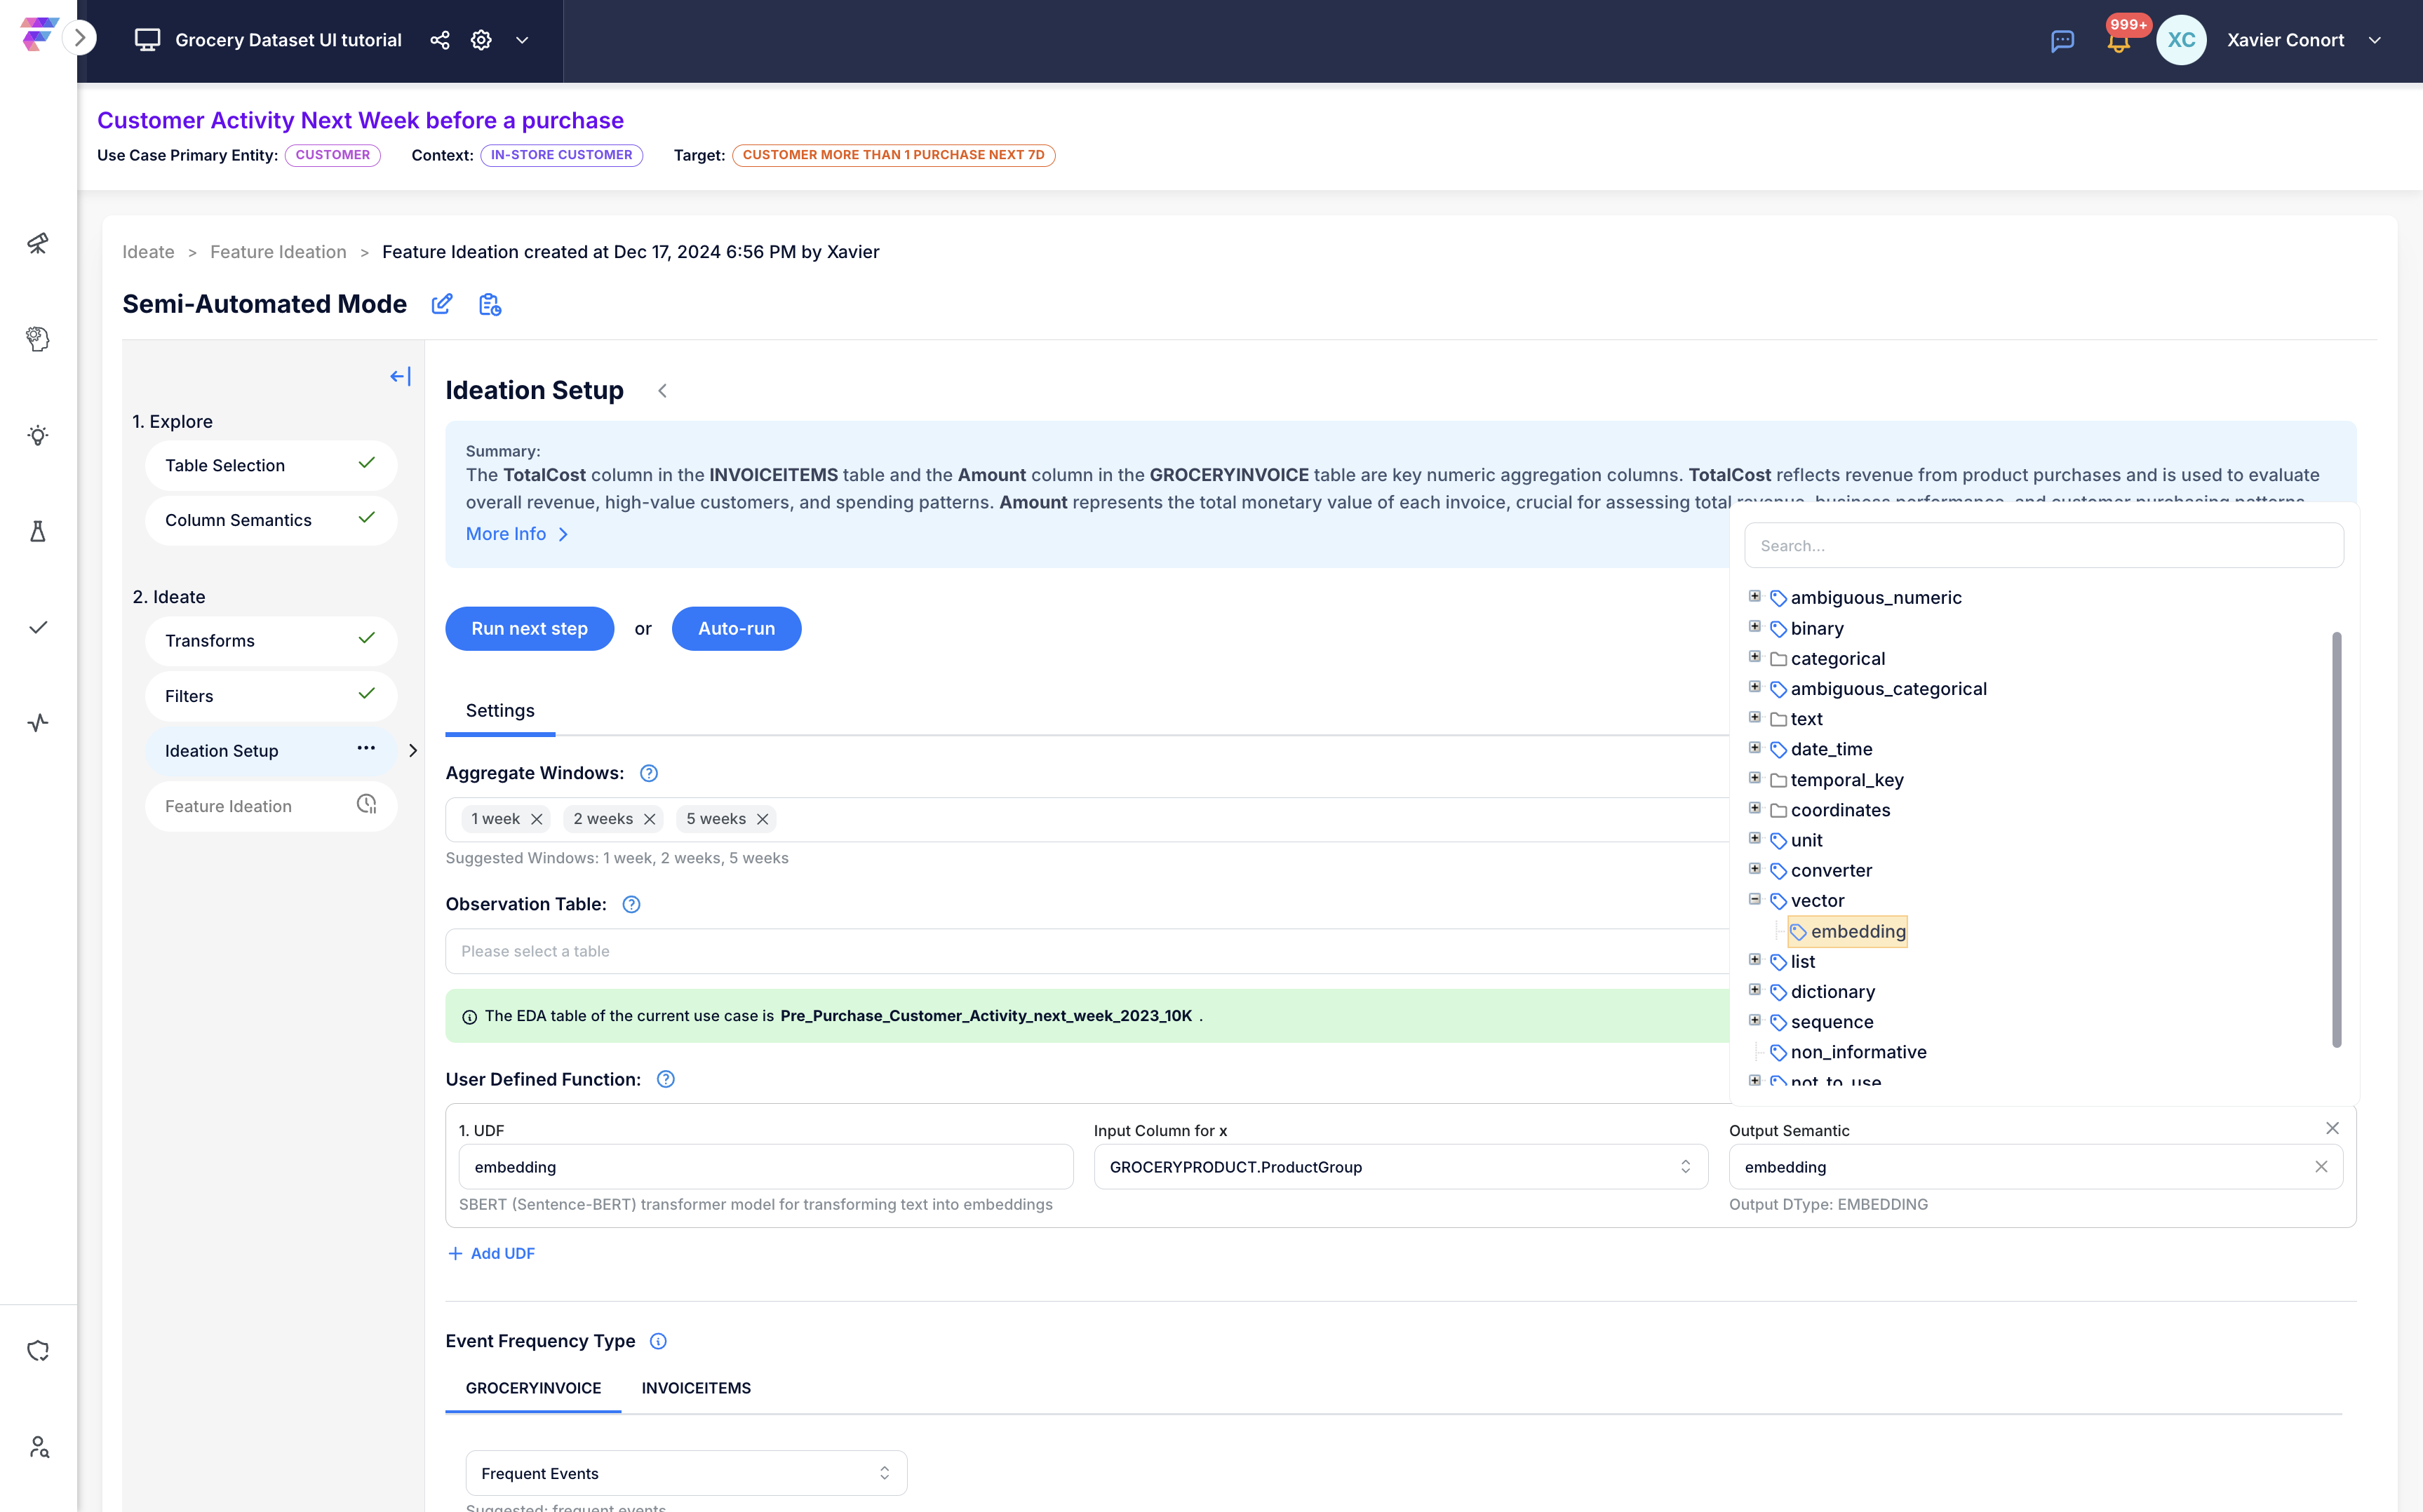This screenshot has height=1512, width=2423.
Task: Open the share icon in header
Action: click(x=440, y=40)
